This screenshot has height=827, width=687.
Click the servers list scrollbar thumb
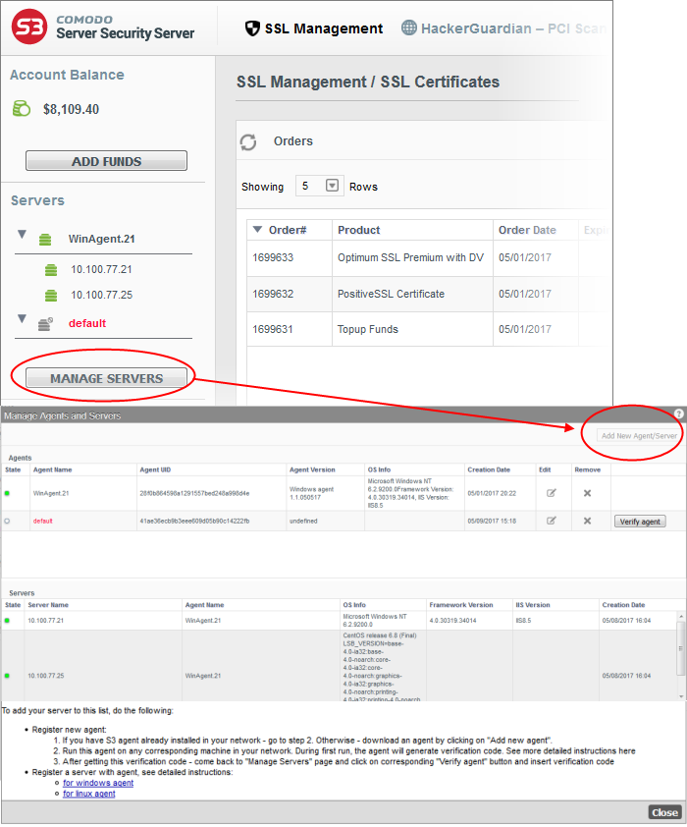click(681, 647)
